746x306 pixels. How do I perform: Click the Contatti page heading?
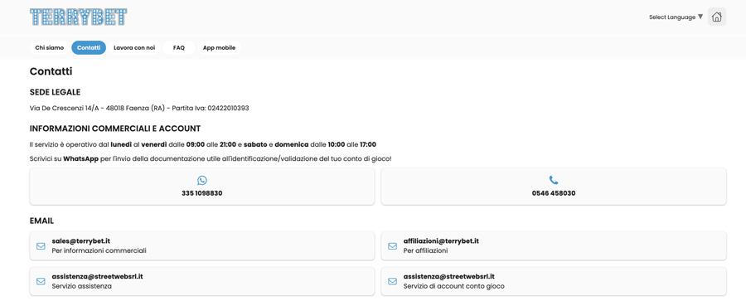[51, 72]
